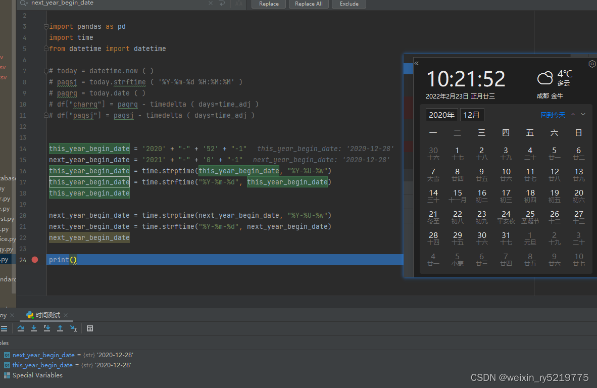This screenshot has height=388, width=597.
Task: Click the search magnifier icon in find bar
Action: (24, 3)
